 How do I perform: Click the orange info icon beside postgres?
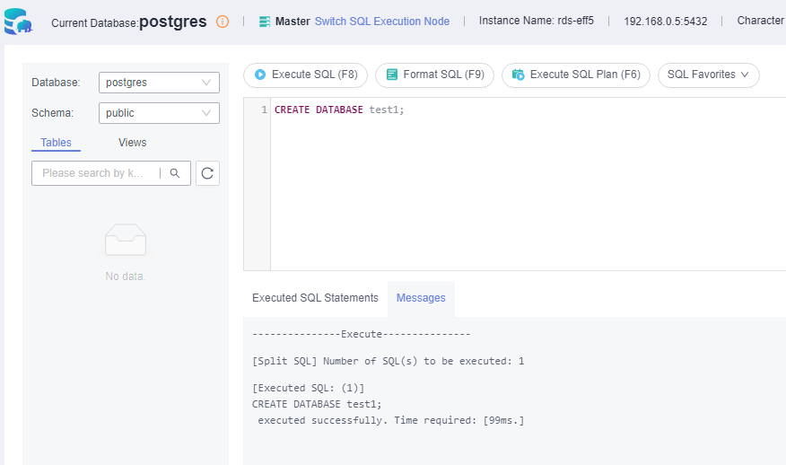[x=223, y=22]
